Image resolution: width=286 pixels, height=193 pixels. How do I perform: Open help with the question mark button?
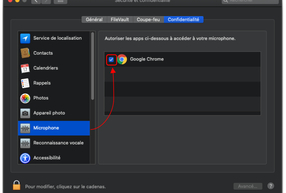(271, 186)
